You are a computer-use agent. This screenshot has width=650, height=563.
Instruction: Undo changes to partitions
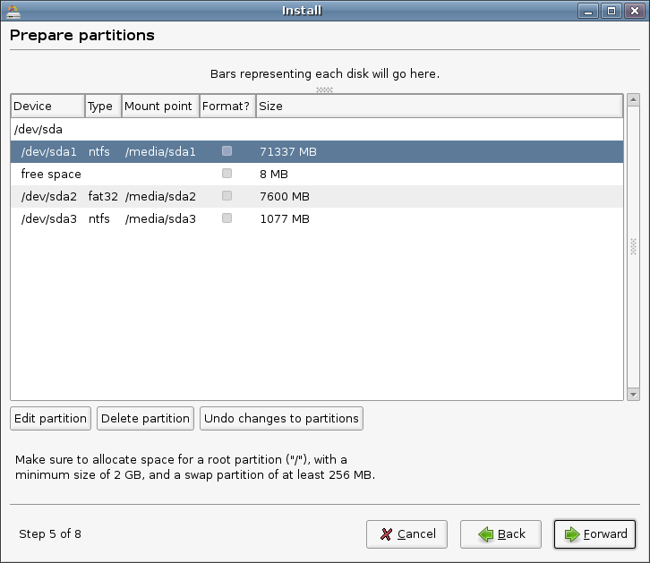click(x=281, y=418)
